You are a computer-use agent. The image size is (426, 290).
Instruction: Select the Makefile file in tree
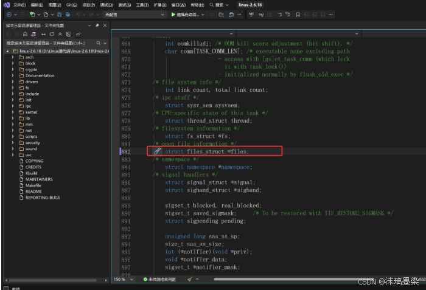tap(33, 185)
